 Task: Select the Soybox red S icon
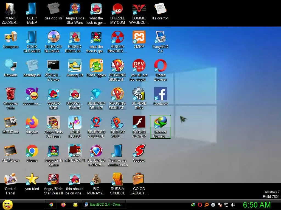pos(139,153)
